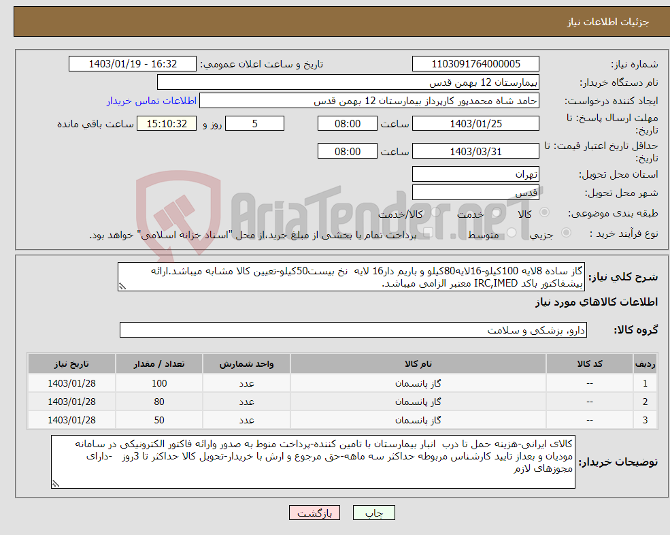Click the remaining time field 15:10:32
This screenshot has width=670, height=535.
point(167,124)
